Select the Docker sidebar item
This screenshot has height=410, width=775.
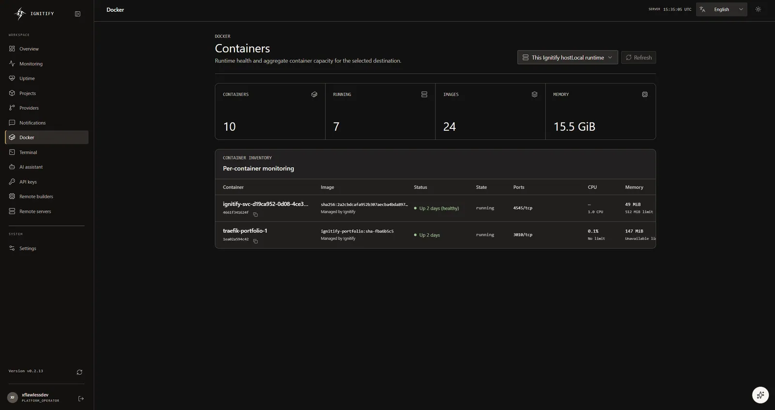(x=46, y=137)
